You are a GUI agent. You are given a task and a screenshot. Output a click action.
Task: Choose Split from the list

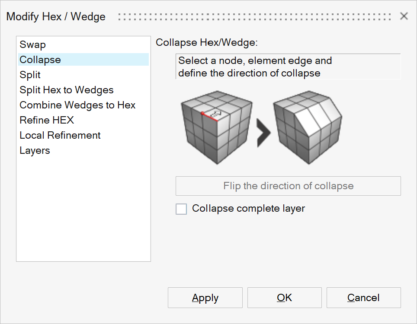click(x=30, y=75)
